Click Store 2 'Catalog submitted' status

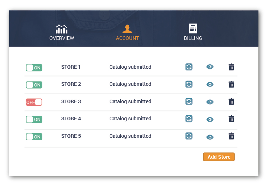130,84
